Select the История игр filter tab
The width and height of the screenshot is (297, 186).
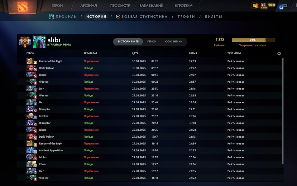click(x=128, y=42)
